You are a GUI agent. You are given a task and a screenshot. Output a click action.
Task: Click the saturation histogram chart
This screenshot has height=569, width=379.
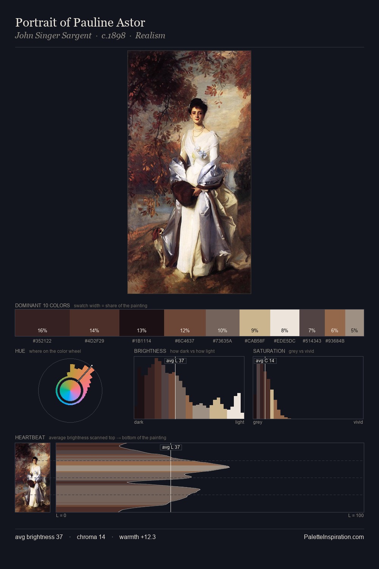[308, 388]
